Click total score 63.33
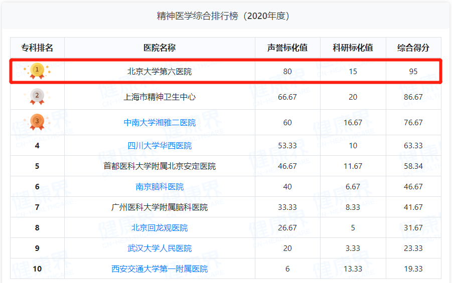The height and width of the screenshot is (283, 452). tap(413, 146)
